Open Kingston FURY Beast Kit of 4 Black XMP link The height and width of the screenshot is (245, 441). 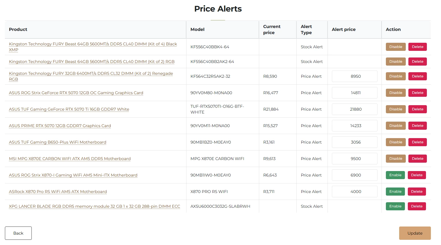coord(93,47)
